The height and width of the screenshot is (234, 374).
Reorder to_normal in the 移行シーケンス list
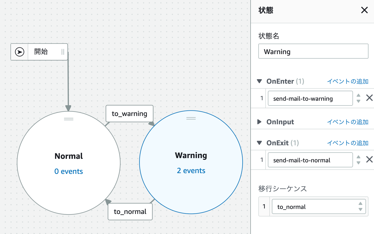360,206
